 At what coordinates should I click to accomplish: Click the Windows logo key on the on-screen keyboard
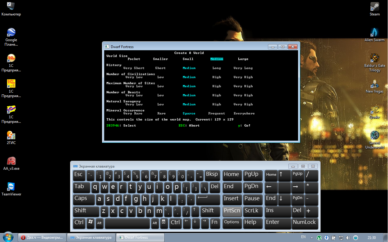point(90,223)
